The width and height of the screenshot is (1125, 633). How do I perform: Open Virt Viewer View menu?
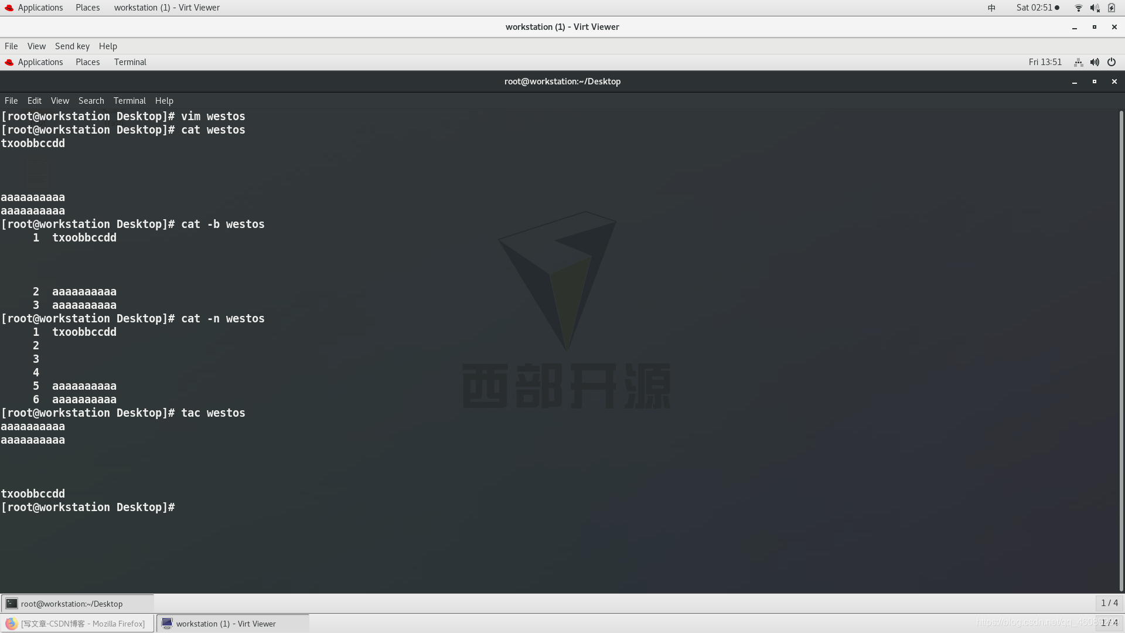tap(36, 46)
